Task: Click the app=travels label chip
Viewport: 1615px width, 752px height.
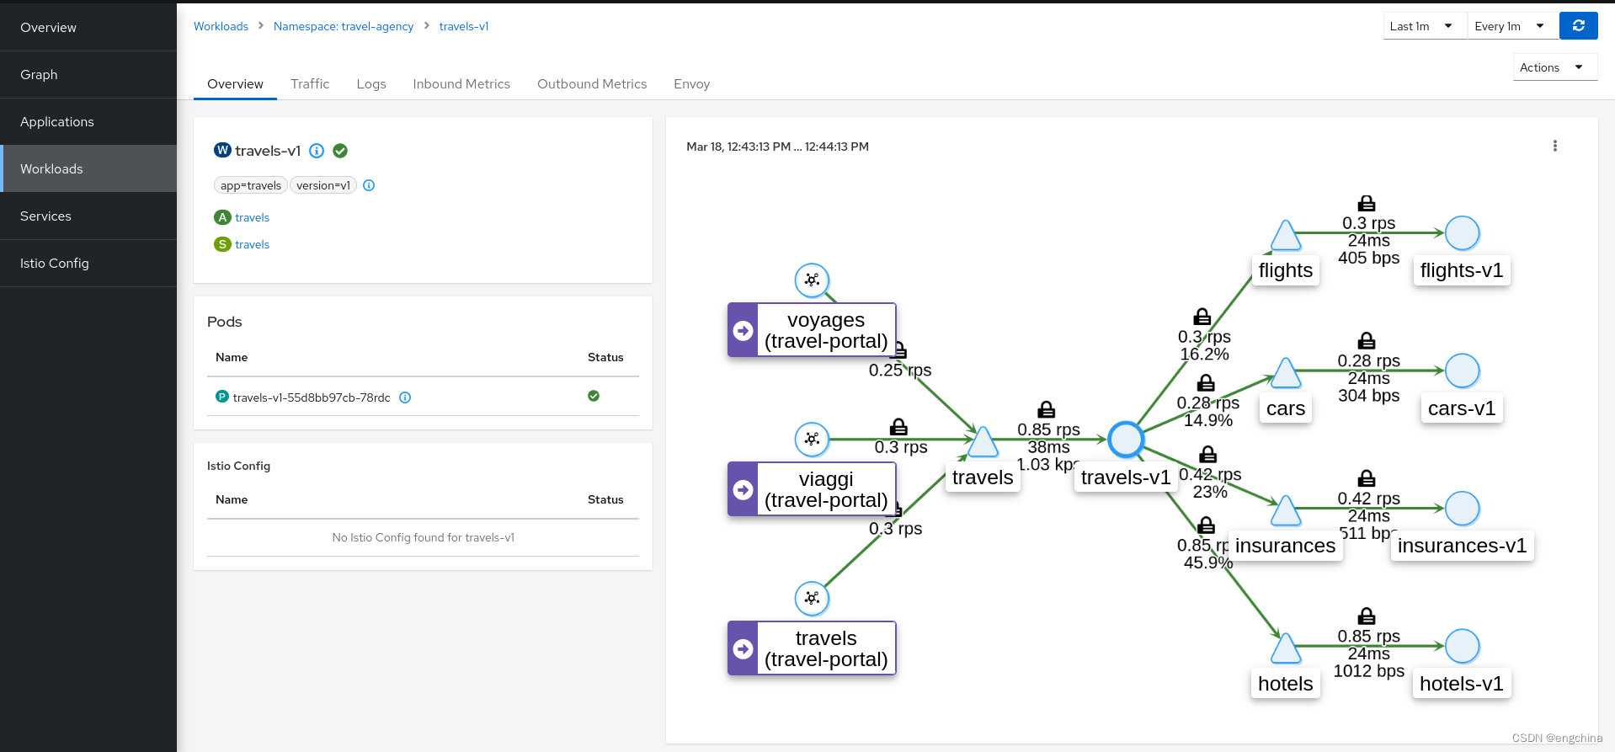Action: [x=251, y=185]
